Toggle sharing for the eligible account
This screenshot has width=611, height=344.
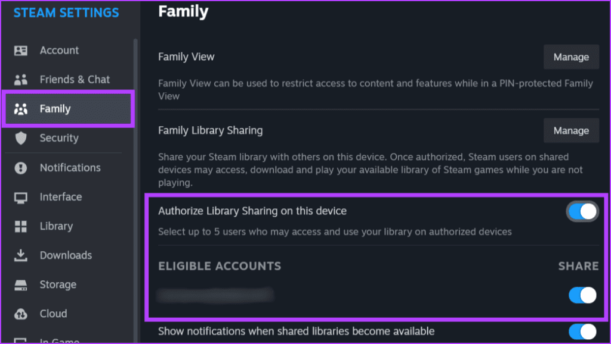click(582, 295)
